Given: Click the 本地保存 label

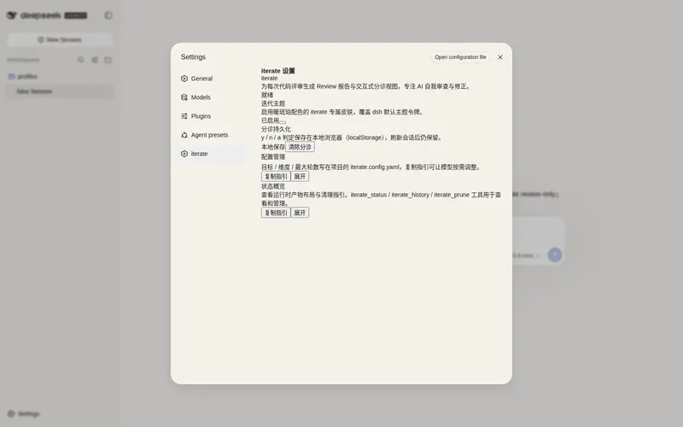Looking at the screenshot, I should 273,147.
